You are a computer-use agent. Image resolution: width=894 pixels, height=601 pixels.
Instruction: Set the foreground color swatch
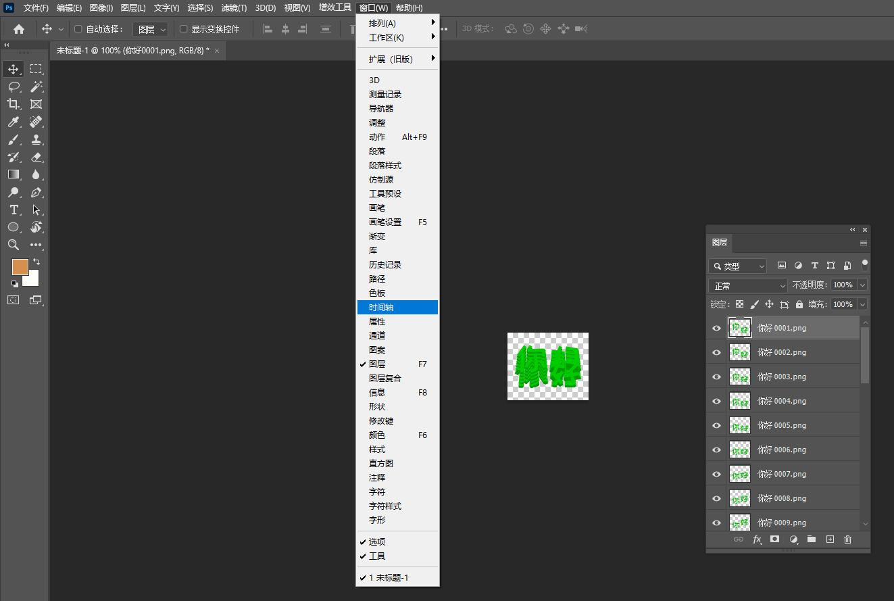pyautogui.click(x=20, y=267)
